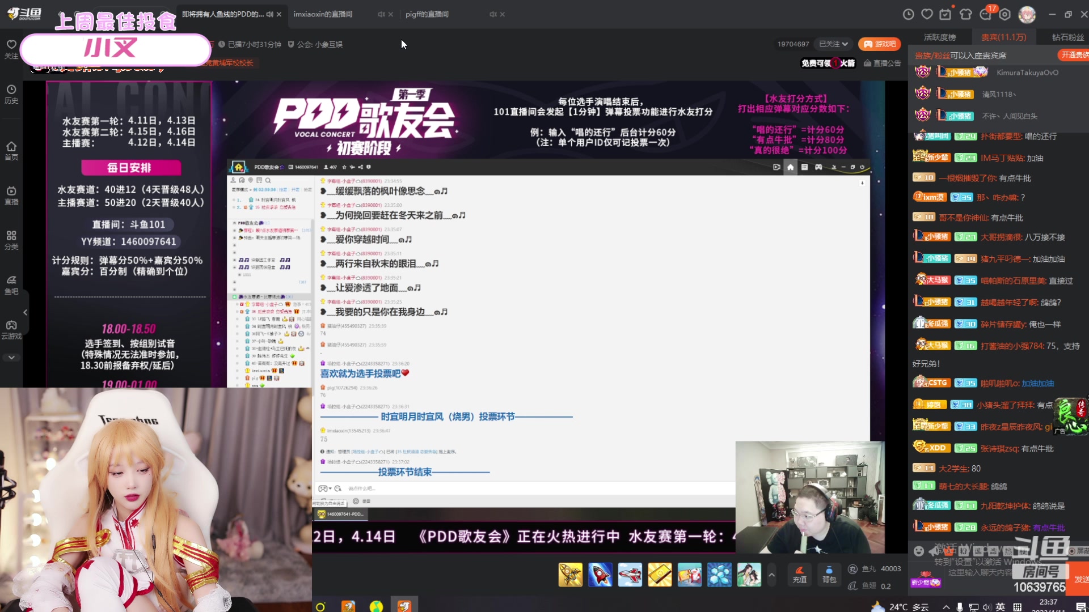Screen dimensions: 1089x612
Task: Open 历史 watch history in sidebar
Action: click(x=11, y=94)
